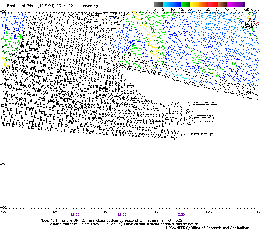Screen dimensions: 261x230
Task: Click the -52 latitude label
Action: coord(3,47)
